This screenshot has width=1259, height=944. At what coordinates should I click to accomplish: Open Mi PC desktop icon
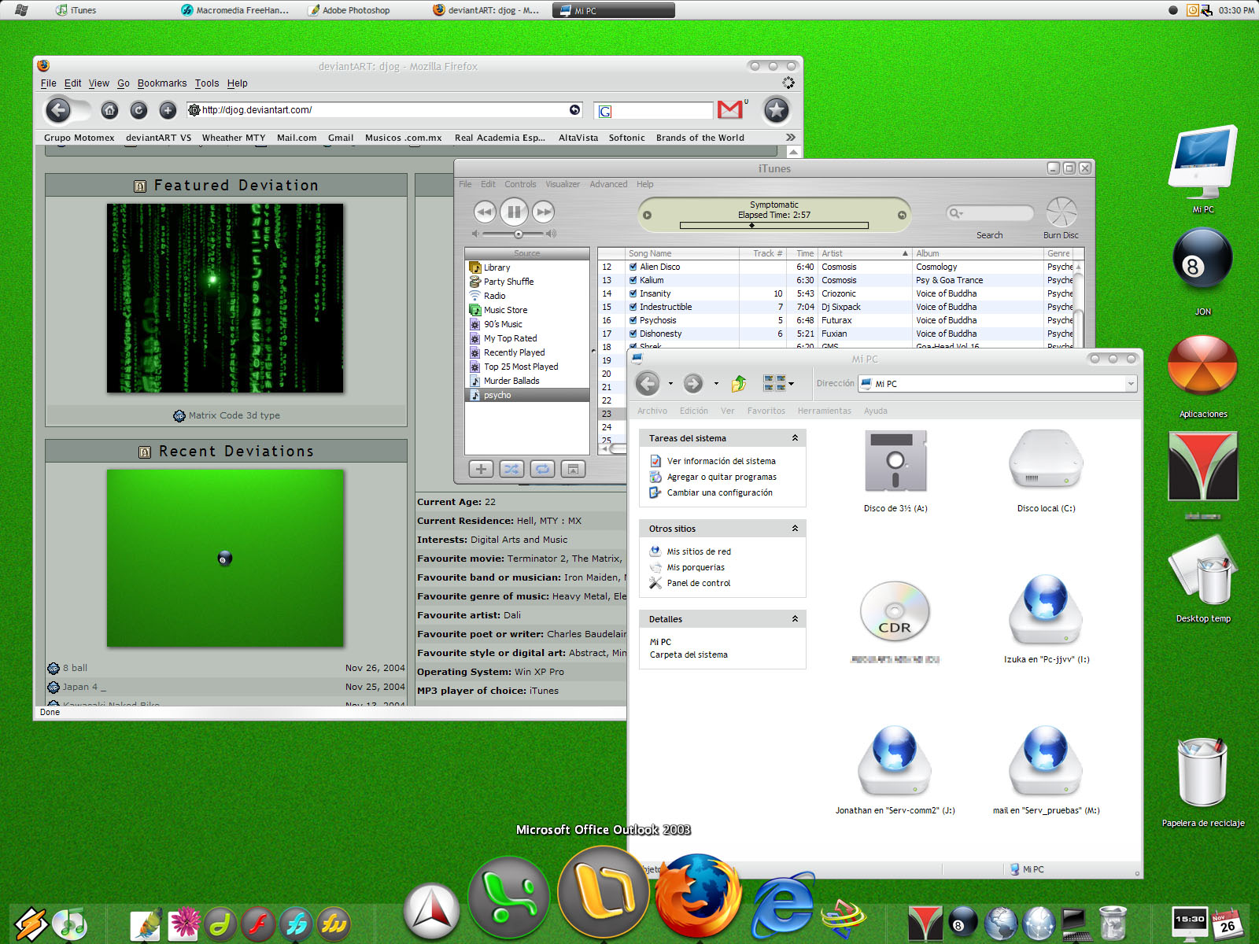pos(1203,163)
